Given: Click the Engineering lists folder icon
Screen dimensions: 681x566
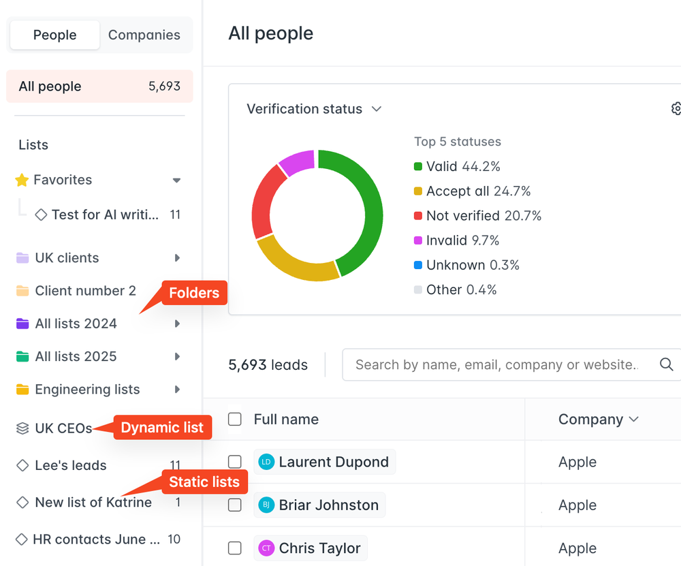Looking at the screenshot, I should (21, 389).
